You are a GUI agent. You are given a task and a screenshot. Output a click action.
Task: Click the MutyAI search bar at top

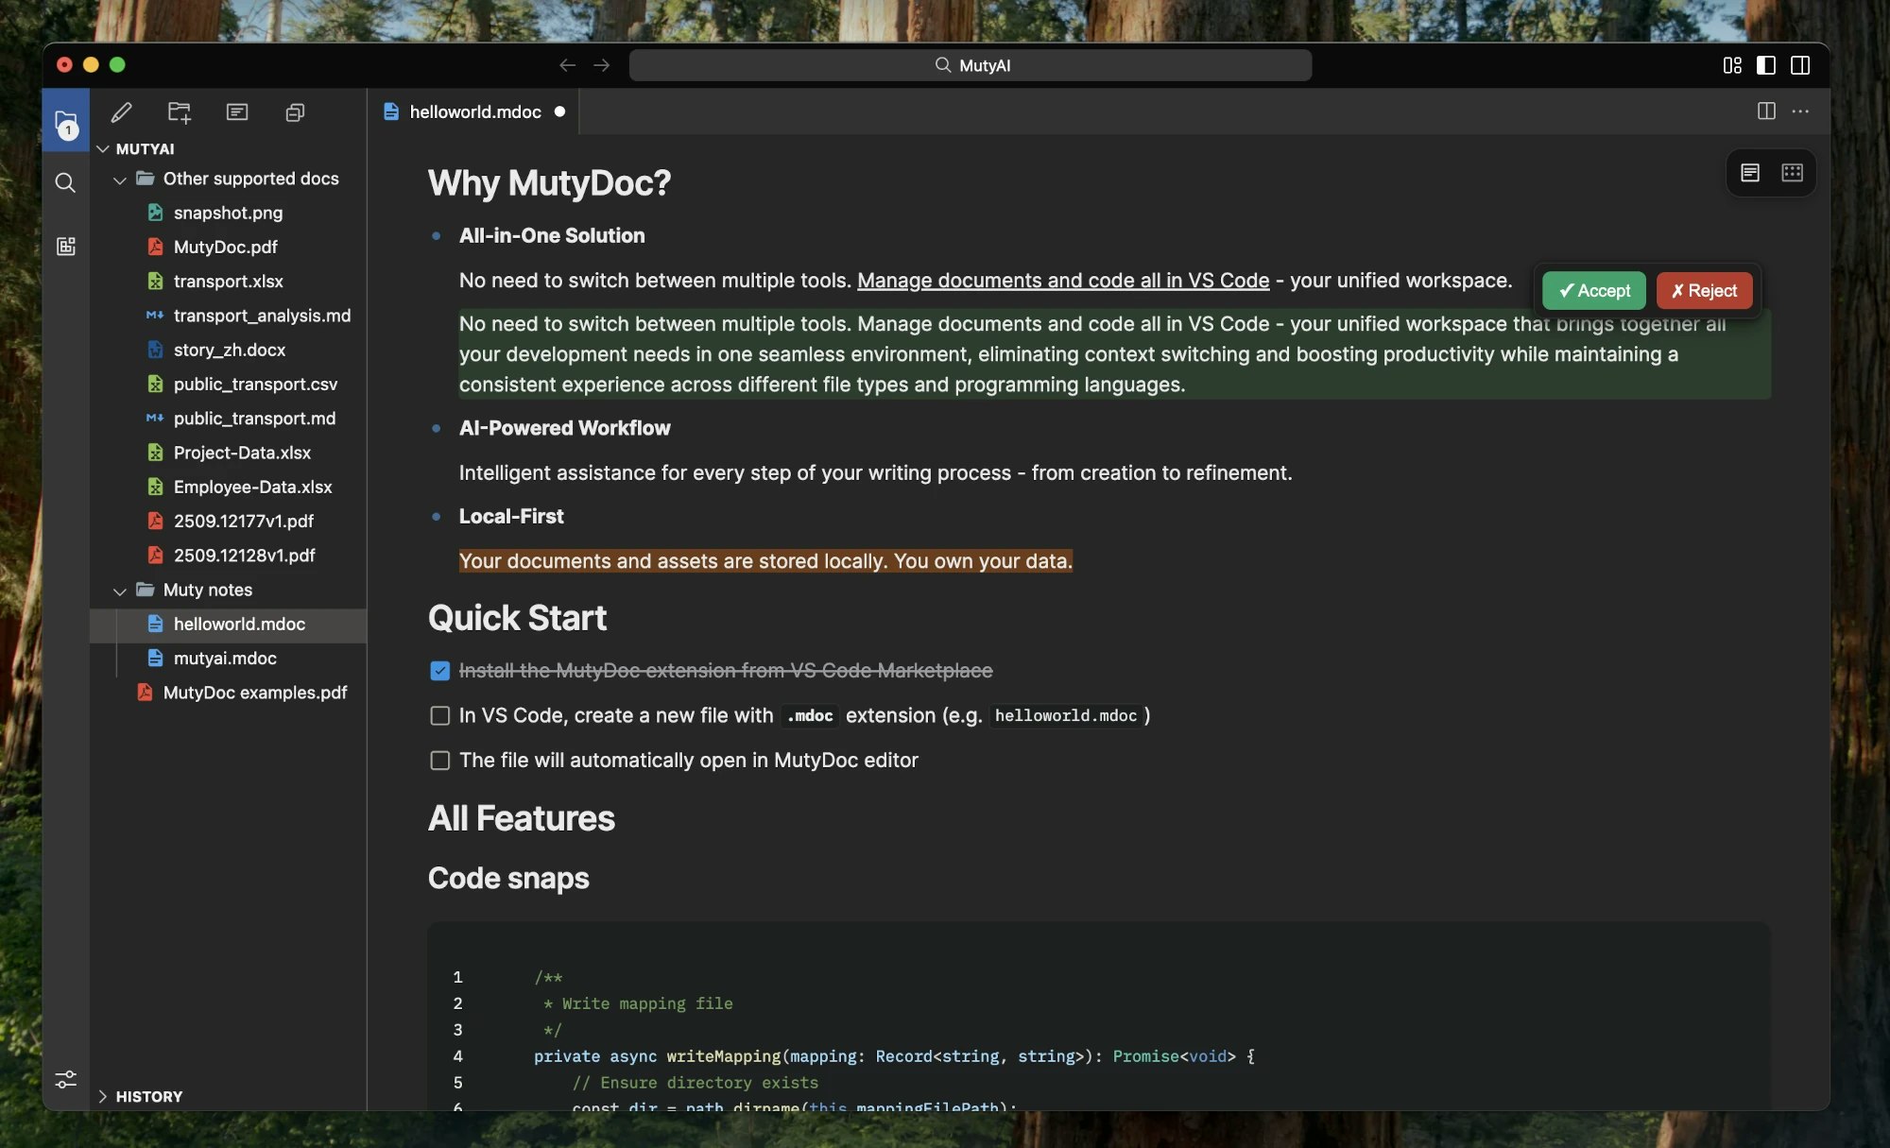click(971, 65)
